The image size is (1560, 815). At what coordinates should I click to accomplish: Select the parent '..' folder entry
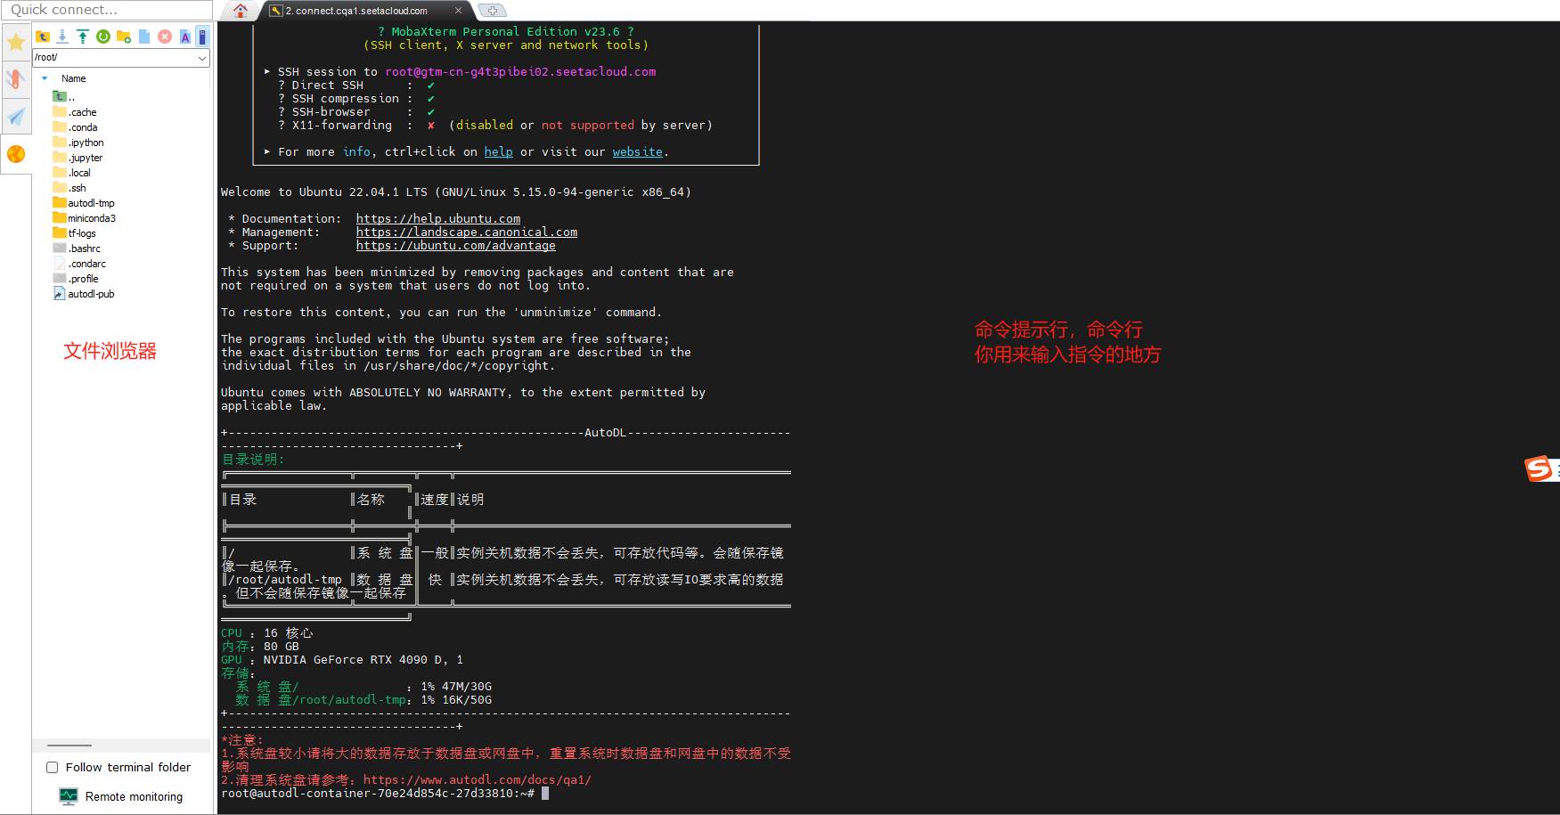[65, 97]
